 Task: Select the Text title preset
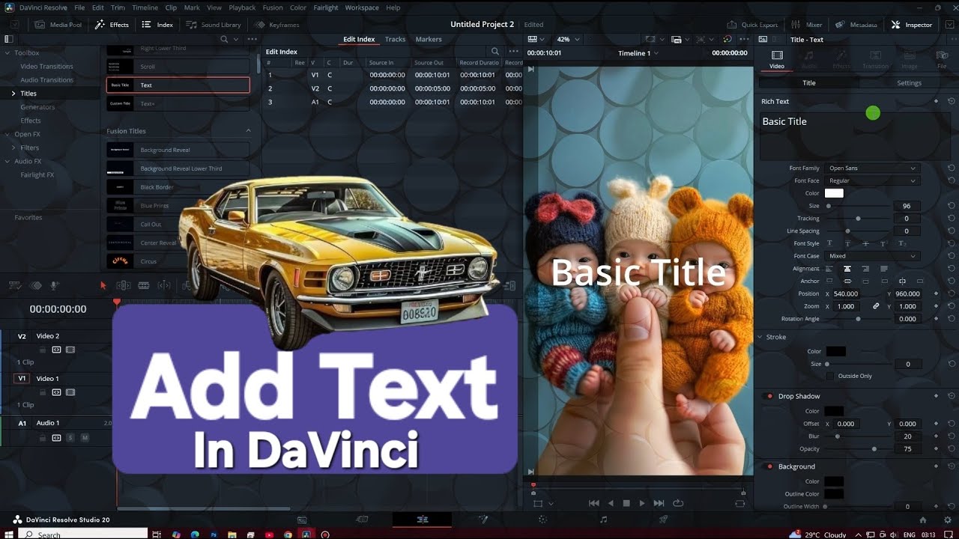(x=178, y=85)
